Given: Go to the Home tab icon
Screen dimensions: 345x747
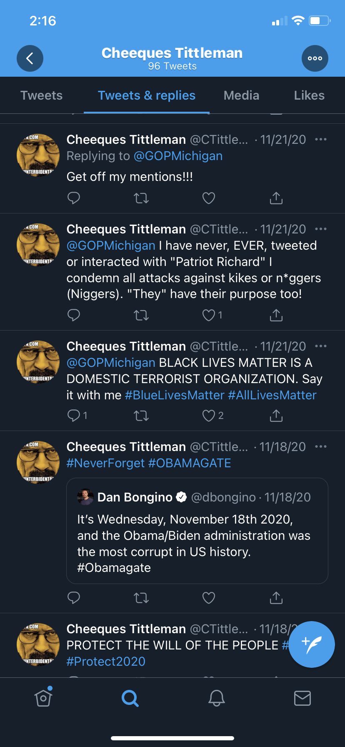Looking at the screenshot, I should [43, 697].
